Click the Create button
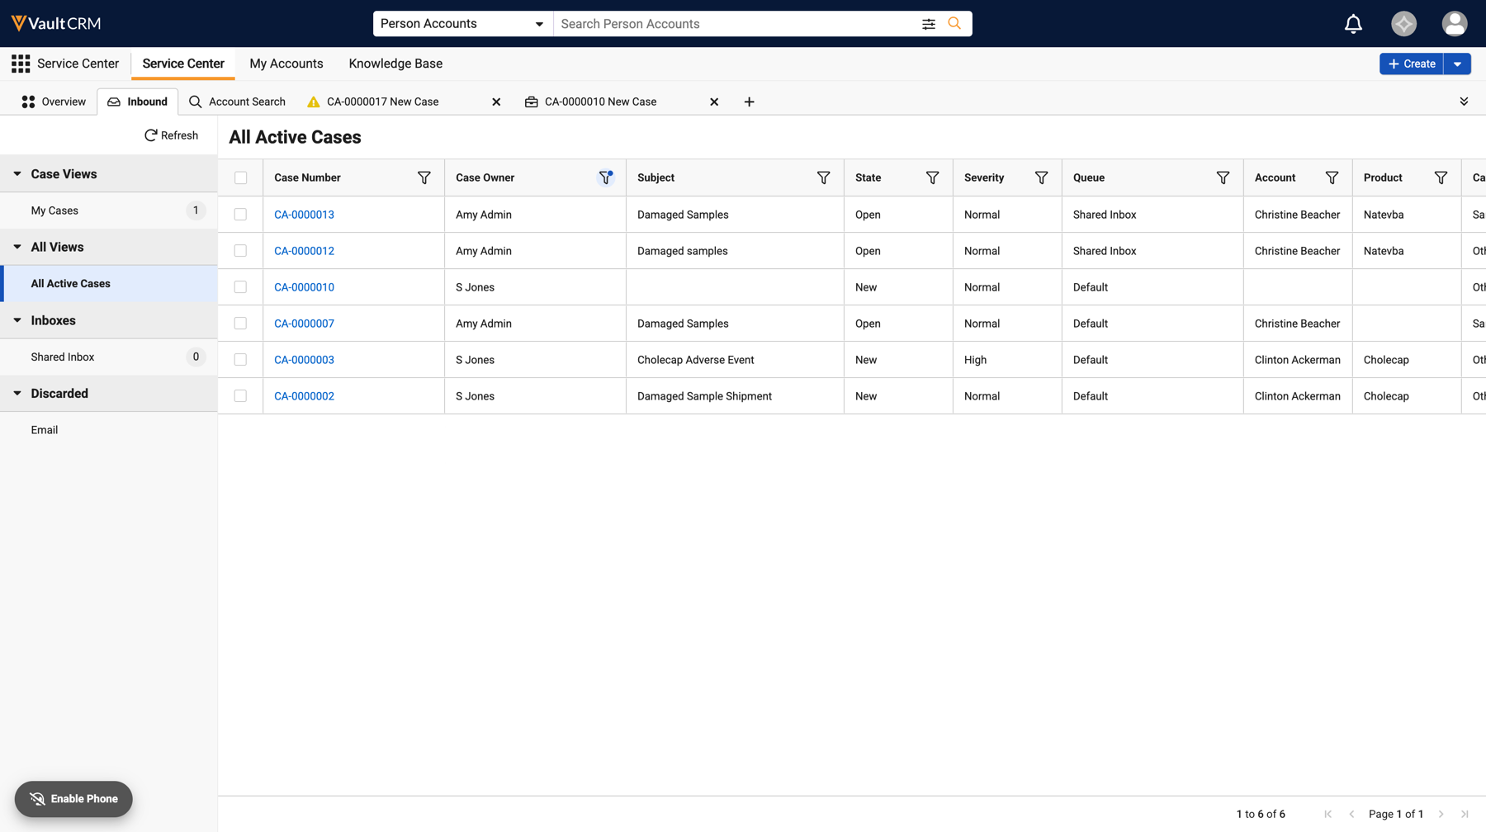Viewport: 1486px width, 832px height. tap(1412, 64)
